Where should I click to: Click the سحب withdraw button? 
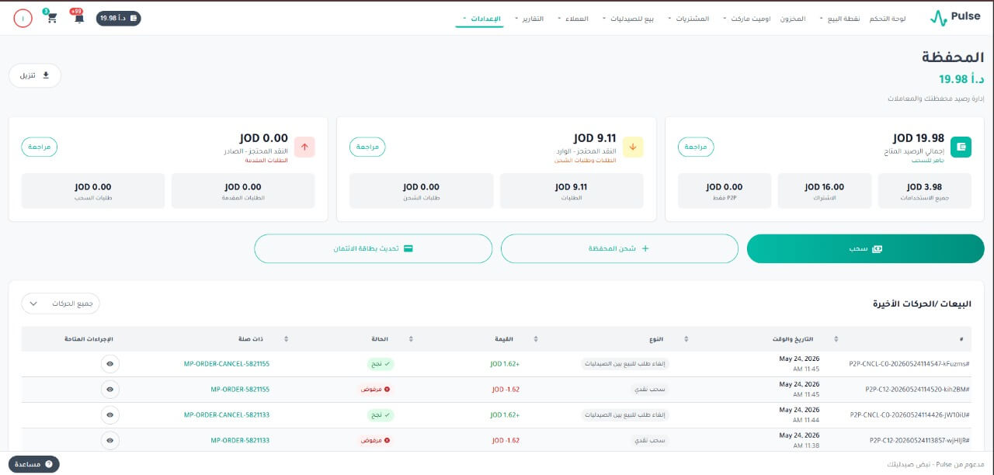coord(865,248)
